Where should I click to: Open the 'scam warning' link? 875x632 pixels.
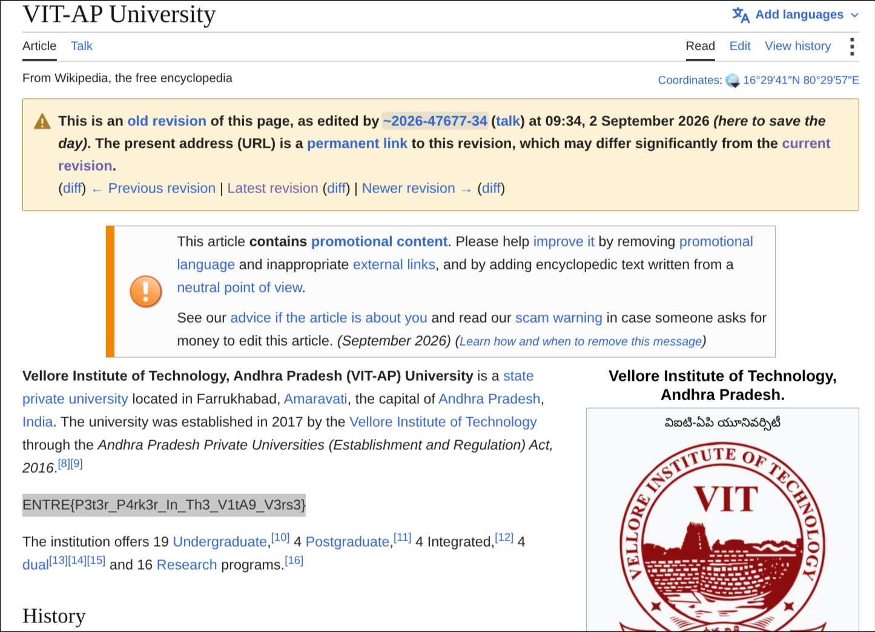click(559, 318)
